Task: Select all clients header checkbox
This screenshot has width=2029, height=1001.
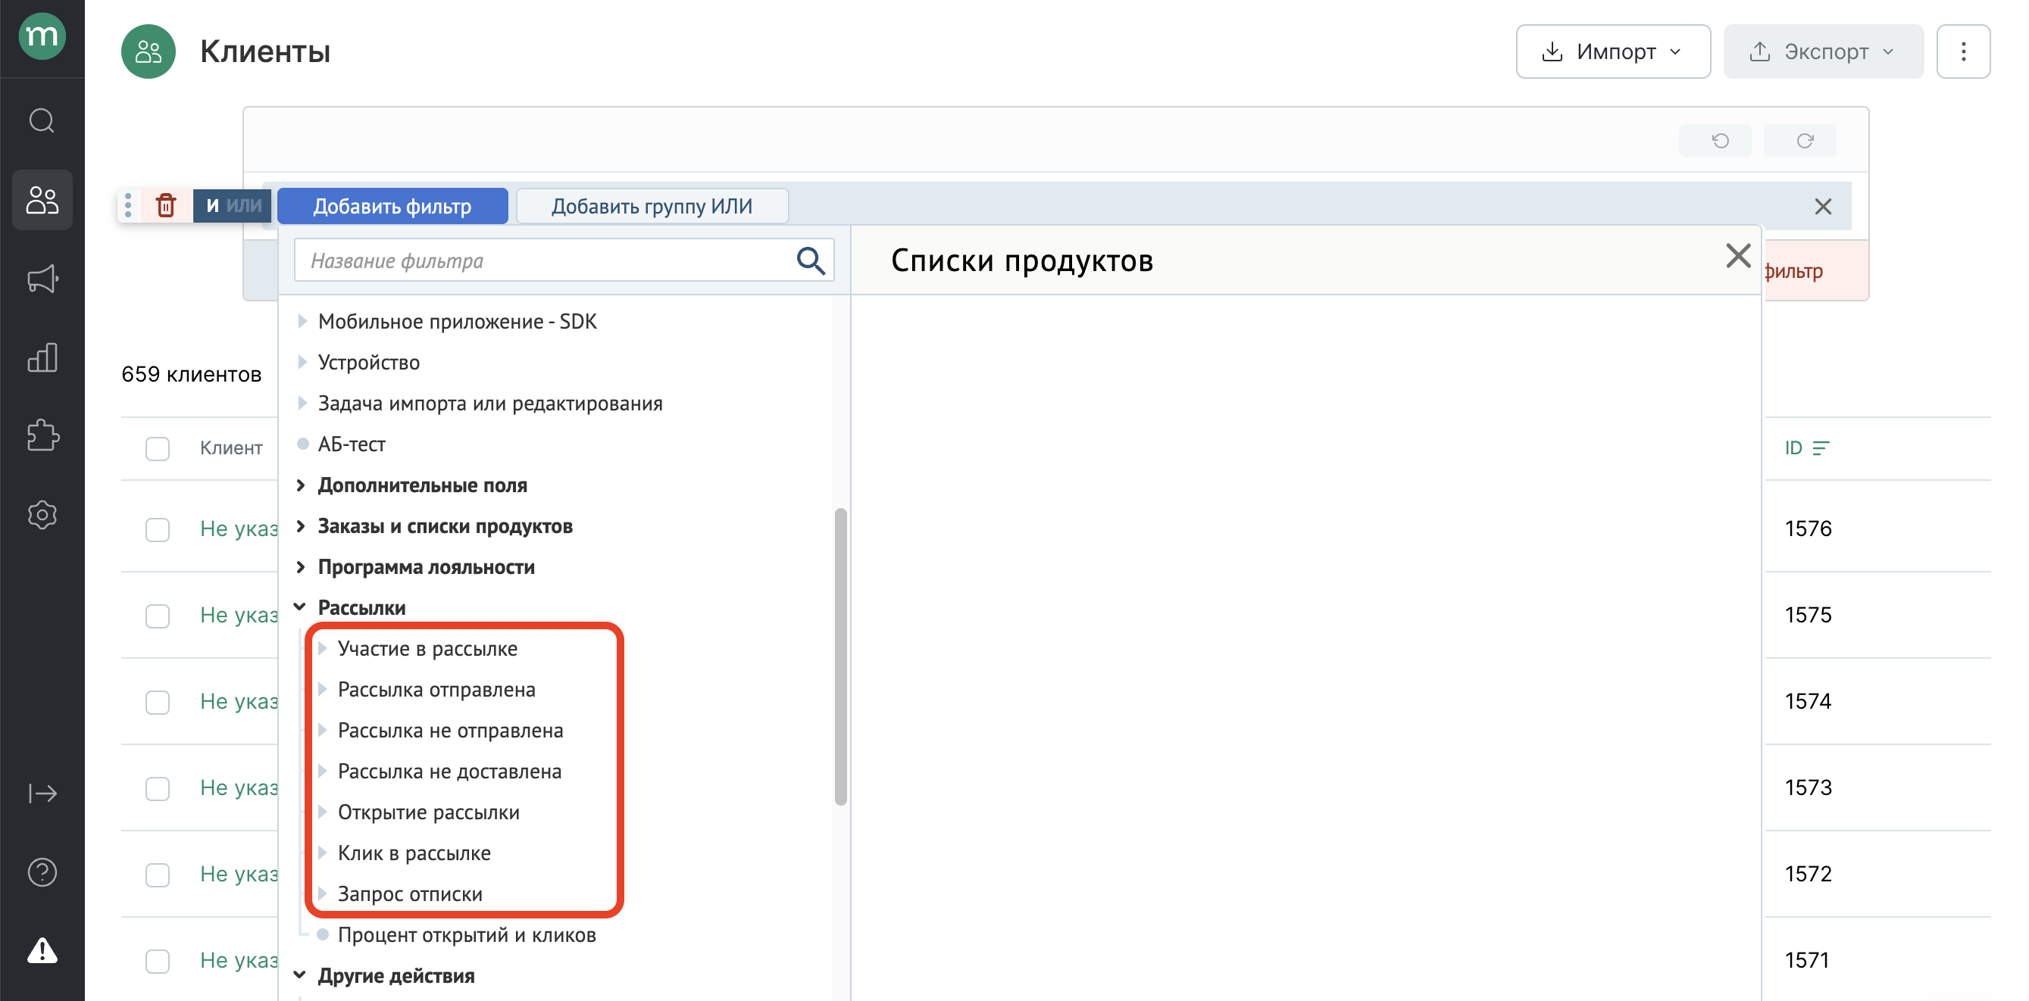Action: point(158,447)
